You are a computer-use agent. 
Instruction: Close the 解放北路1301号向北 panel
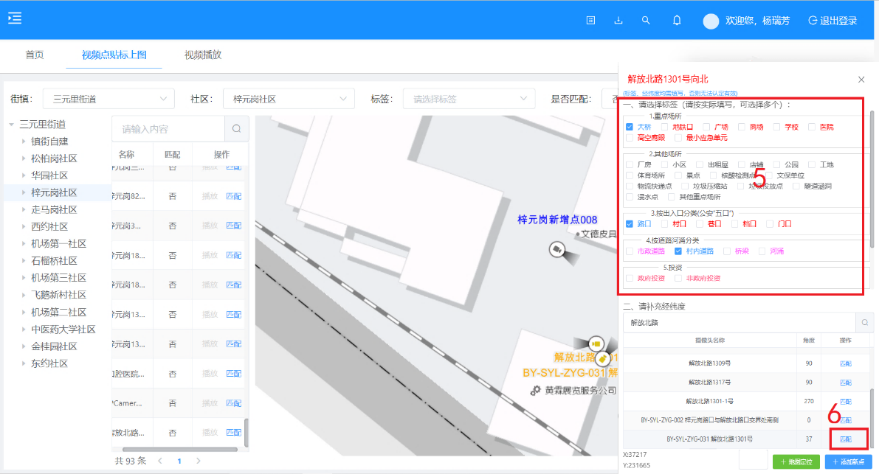pos(861,80)
